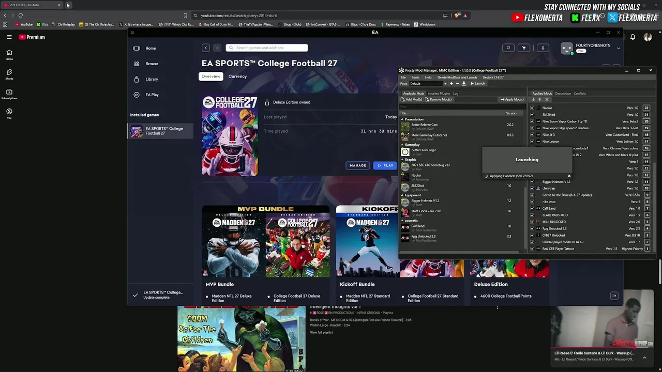Switch to the Currency tab in EA app

(237, 76)
